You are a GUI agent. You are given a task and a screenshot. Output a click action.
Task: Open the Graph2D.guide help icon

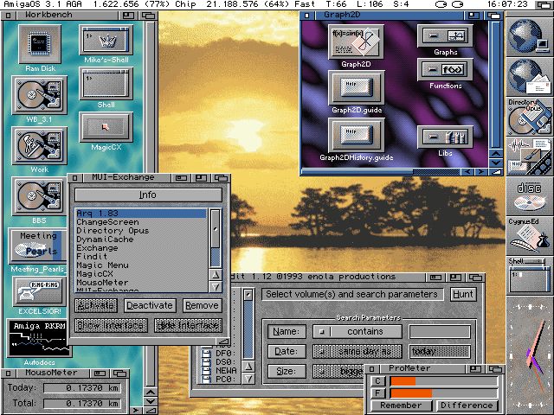point(355,88)
